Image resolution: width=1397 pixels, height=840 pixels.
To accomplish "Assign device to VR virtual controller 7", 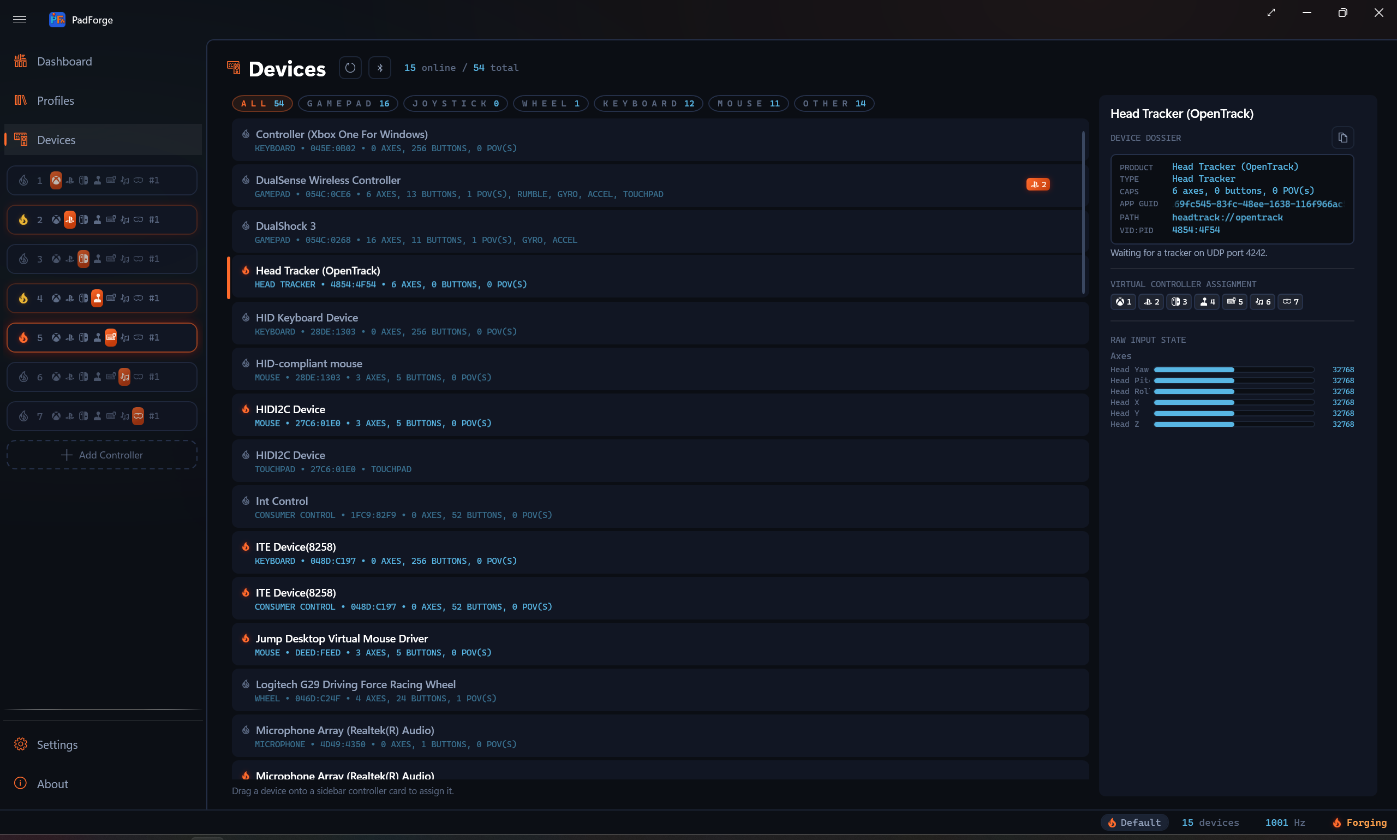I will (x=1290, y=302).
